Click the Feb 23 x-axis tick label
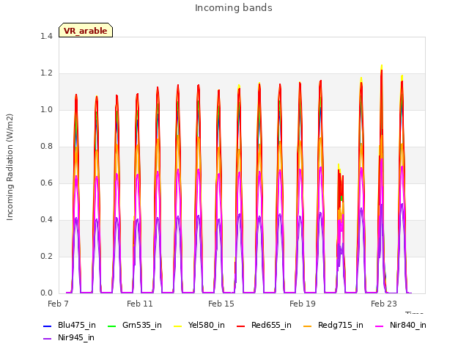Image resolution: width=469 pixels, height=352 pixels. pos(384,304)
